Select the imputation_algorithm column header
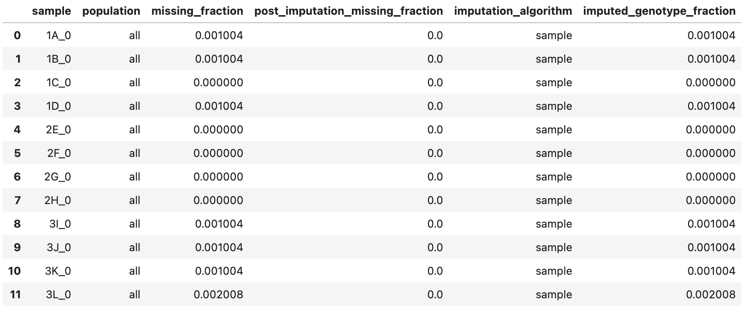Image resolution: width=751 pixels, height=313 pixels. tap(513, 11)
